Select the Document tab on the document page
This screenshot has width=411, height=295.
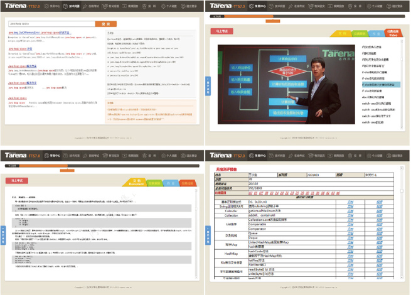tap(136, 183)
